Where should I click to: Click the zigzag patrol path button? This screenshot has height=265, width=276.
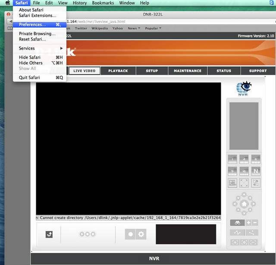(x=237, y=233)
